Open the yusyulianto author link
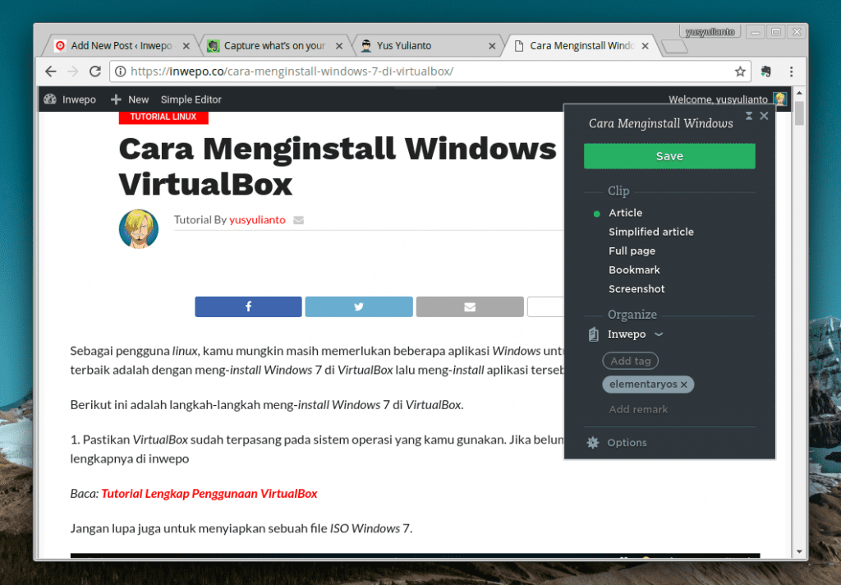 click(257, 220)
